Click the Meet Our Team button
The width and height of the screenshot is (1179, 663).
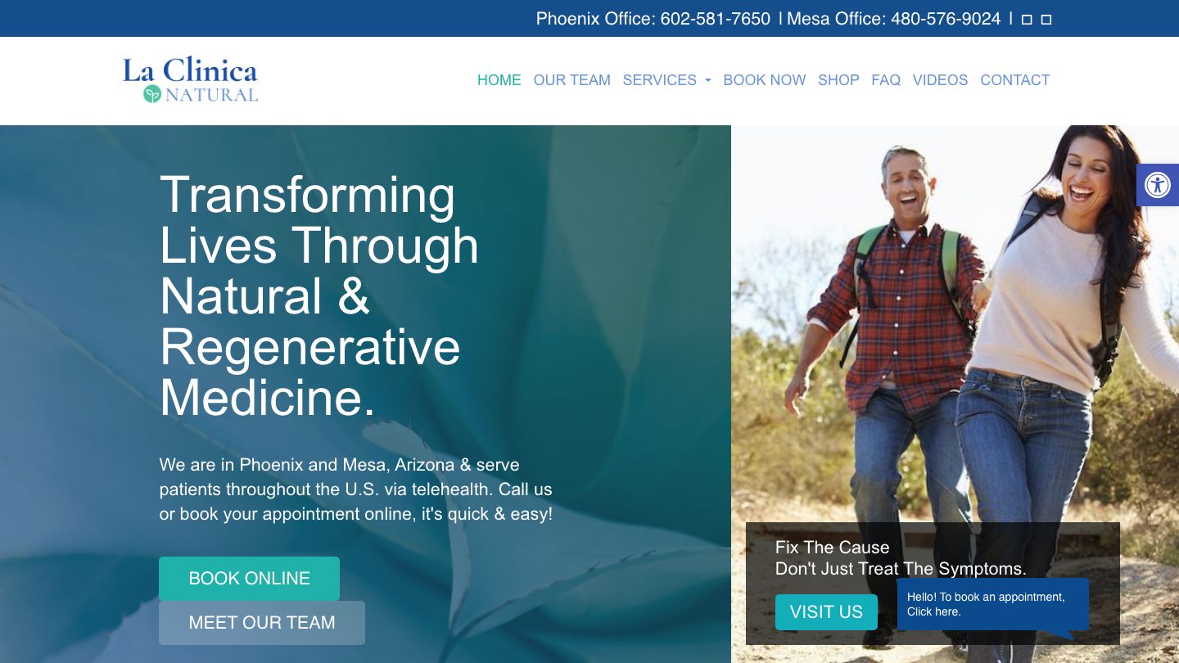tap(262, 623)
